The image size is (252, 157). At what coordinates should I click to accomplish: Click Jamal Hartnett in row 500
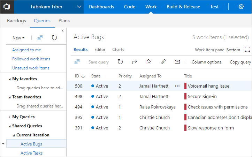pyautogui.click(x=154, y=86)
